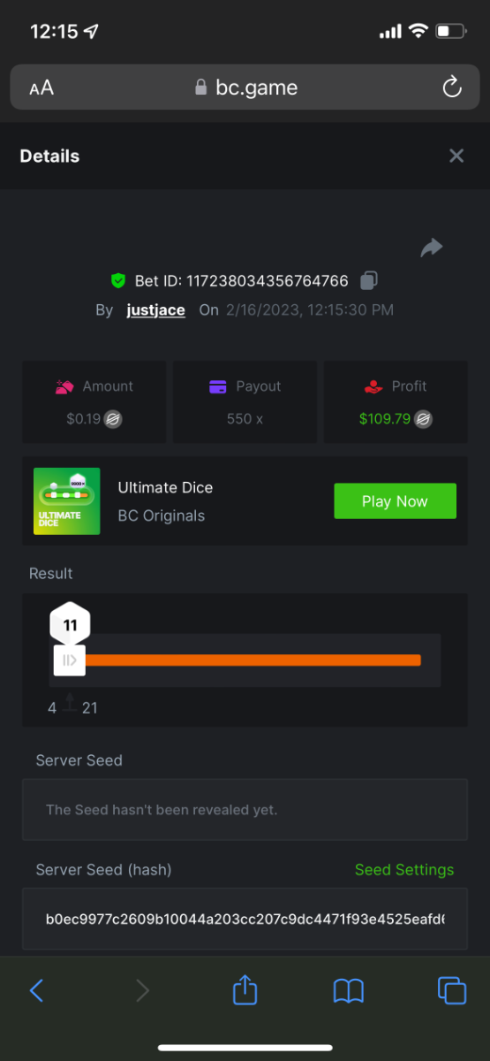Close the Details panel

click(x=456, y=156)
